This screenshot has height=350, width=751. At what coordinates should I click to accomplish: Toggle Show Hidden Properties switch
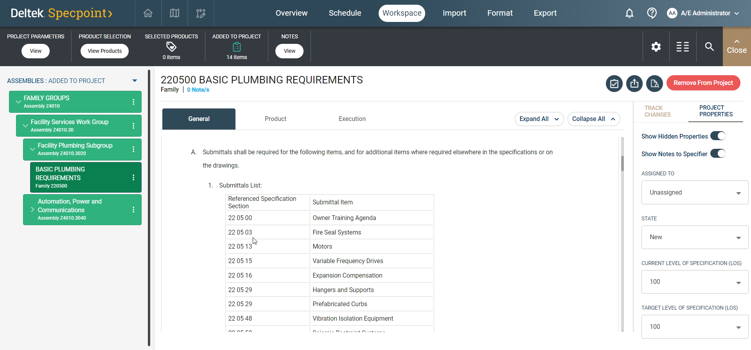pos(718,136)
